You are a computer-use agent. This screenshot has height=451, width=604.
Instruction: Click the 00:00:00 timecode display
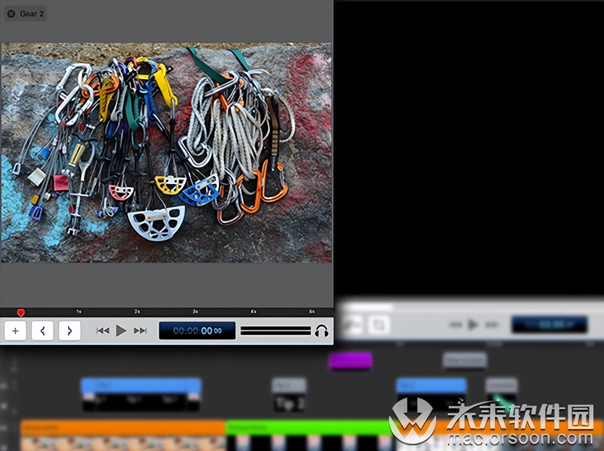coord(197,331)
